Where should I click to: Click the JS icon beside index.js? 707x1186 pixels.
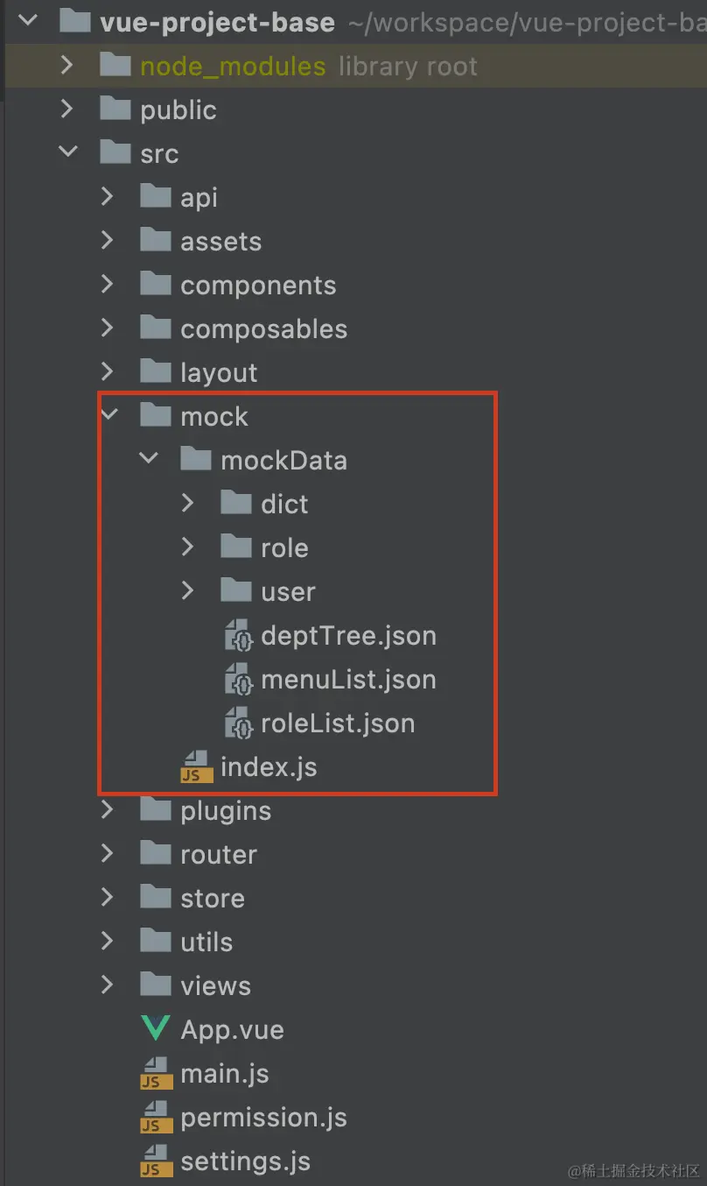tap(195, 767)
